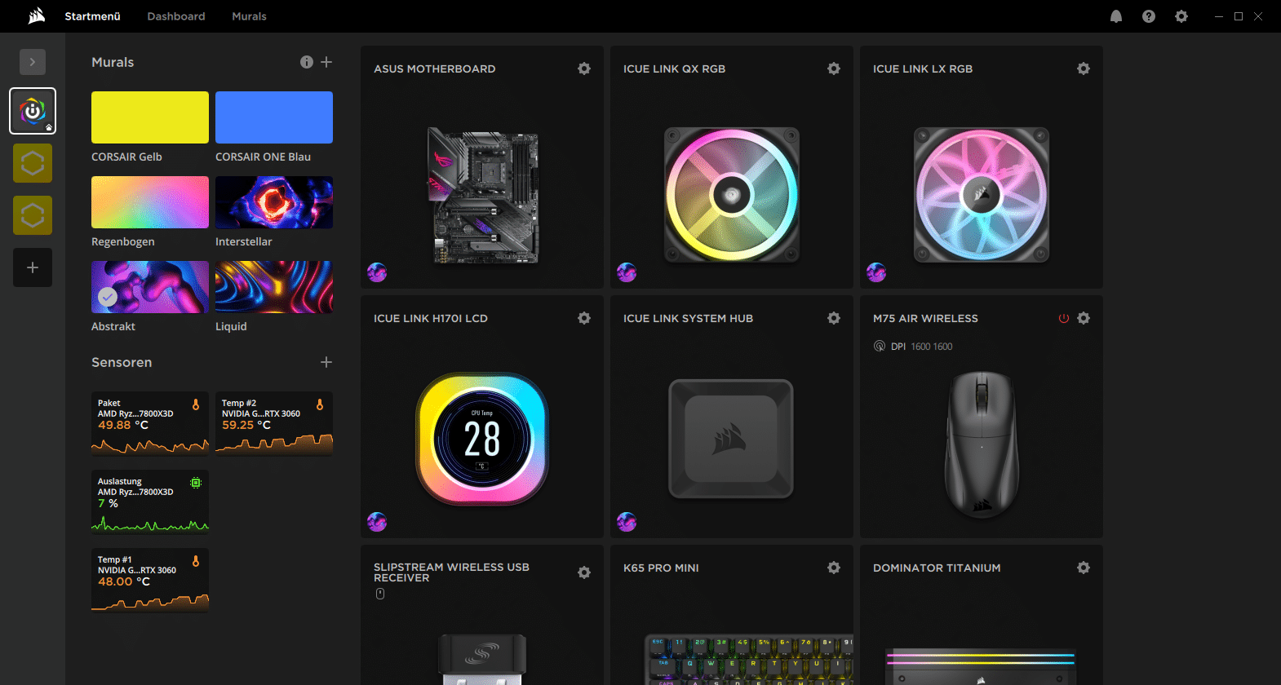Switch to the Murals tab
This screenshot has width=1281, height=685.
tap(249, 16)
